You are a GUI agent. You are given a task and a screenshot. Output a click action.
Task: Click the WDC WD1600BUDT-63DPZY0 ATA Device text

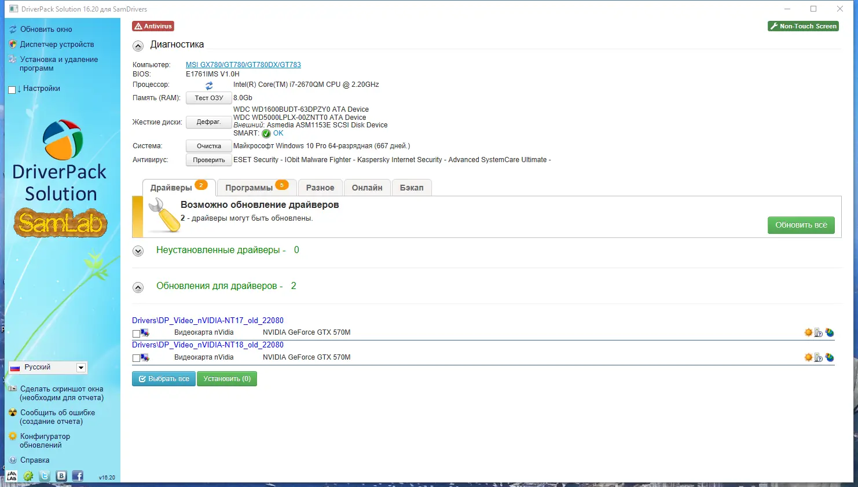301,109
